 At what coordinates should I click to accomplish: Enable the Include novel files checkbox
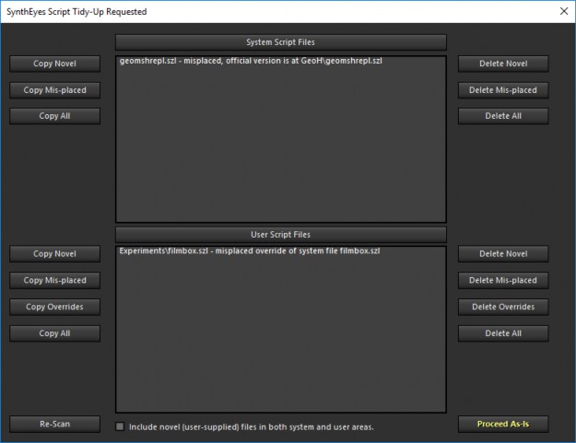pos(120,426)
